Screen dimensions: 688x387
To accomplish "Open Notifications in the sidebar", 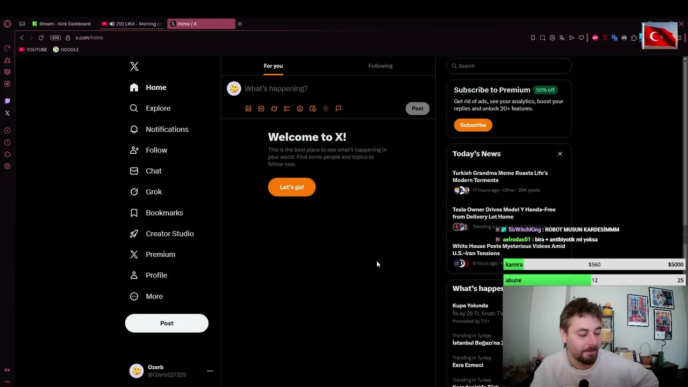I will 159,130.
